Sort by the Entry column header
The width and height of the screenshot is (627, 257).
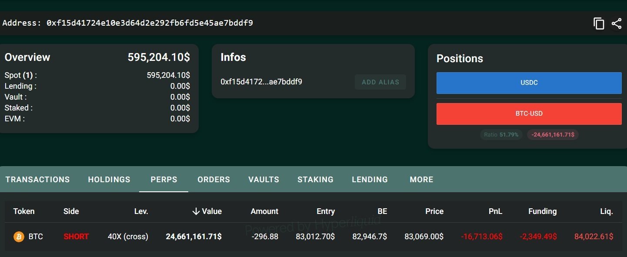pos(326,211)
